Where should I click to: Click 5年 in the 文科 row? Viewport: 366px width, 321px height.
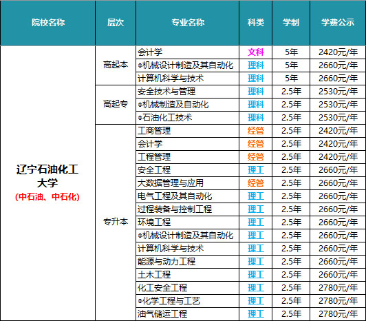(291, 52)
